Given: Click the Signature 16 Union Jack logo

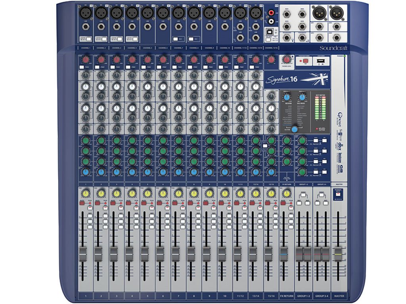Looking at the screenshot, I should (316, 78).
